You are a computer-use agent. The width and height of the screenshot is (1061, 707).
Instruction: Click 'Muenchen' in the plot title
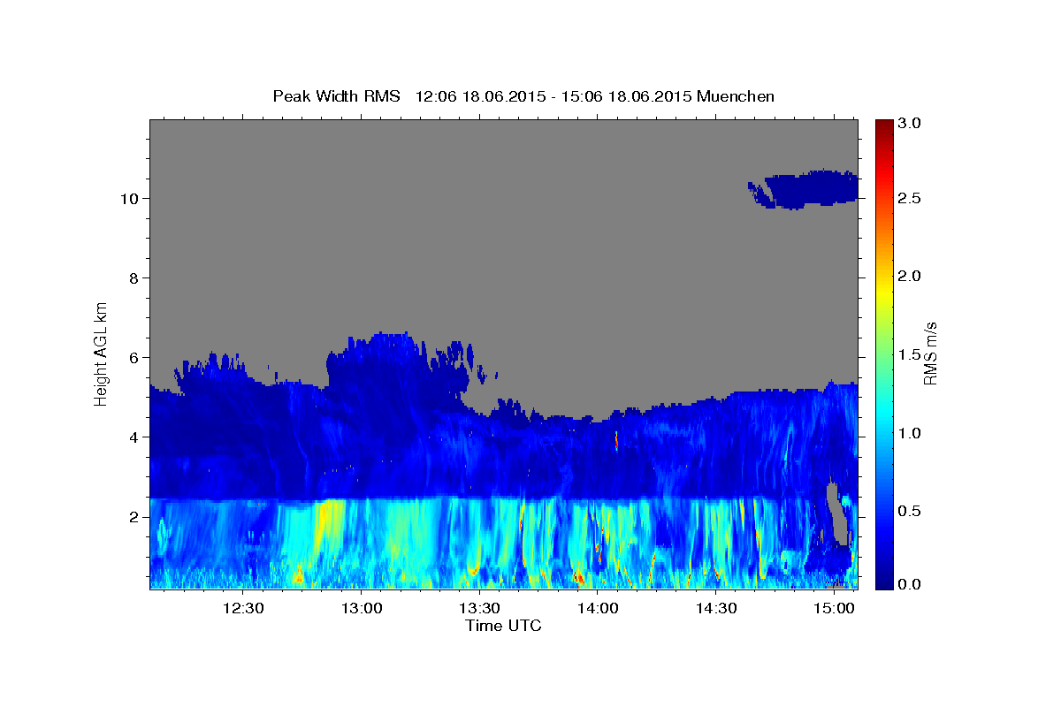[x=736, y=96]
